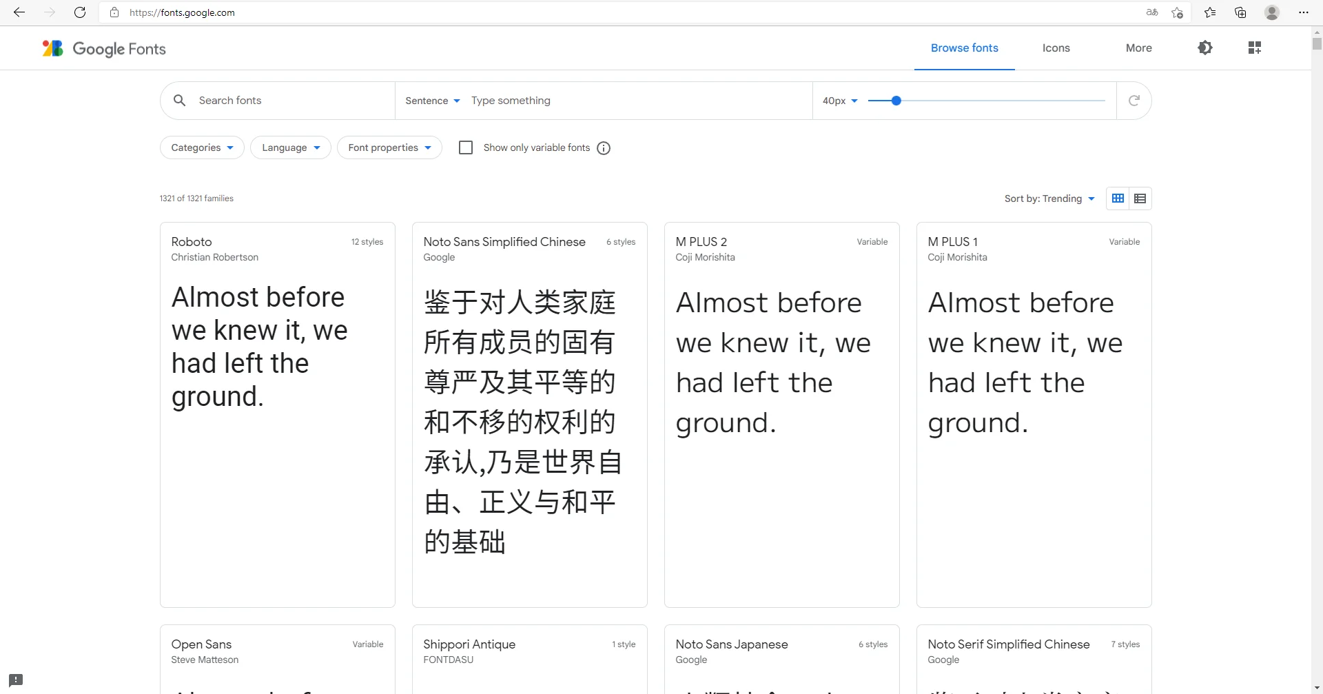The height and width of the screenshot is (694, 1323).
Task: Click the translate page icon
Action: point(1152,12)
